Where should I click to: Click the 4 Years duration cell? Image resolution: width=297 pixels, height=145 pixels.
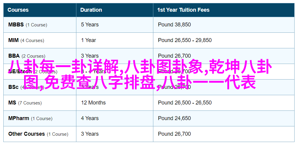pyautogui.click(x=115, y=119)
